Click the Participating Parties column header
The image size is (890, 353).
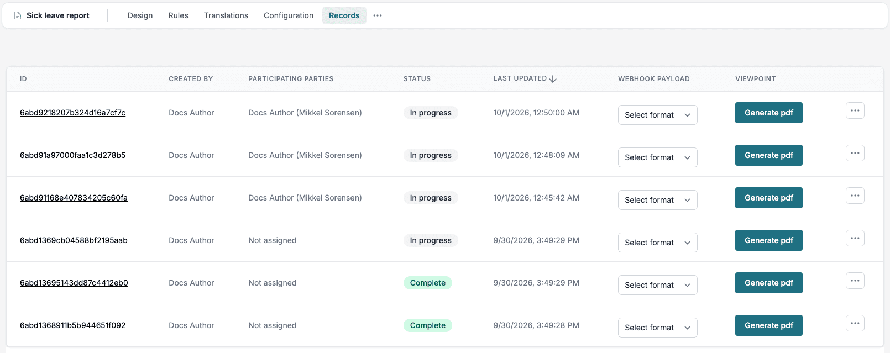(291, 79)
